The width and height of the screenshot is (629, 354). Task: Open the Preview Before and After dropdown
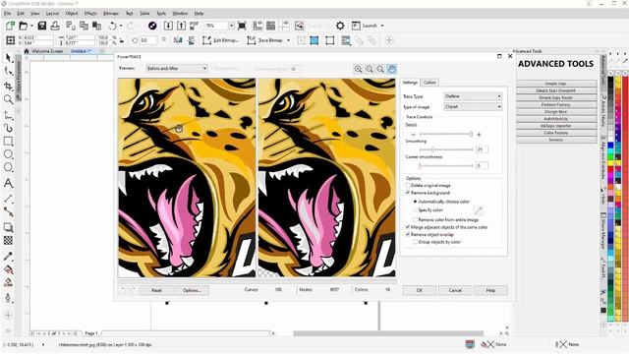point(177,69)
